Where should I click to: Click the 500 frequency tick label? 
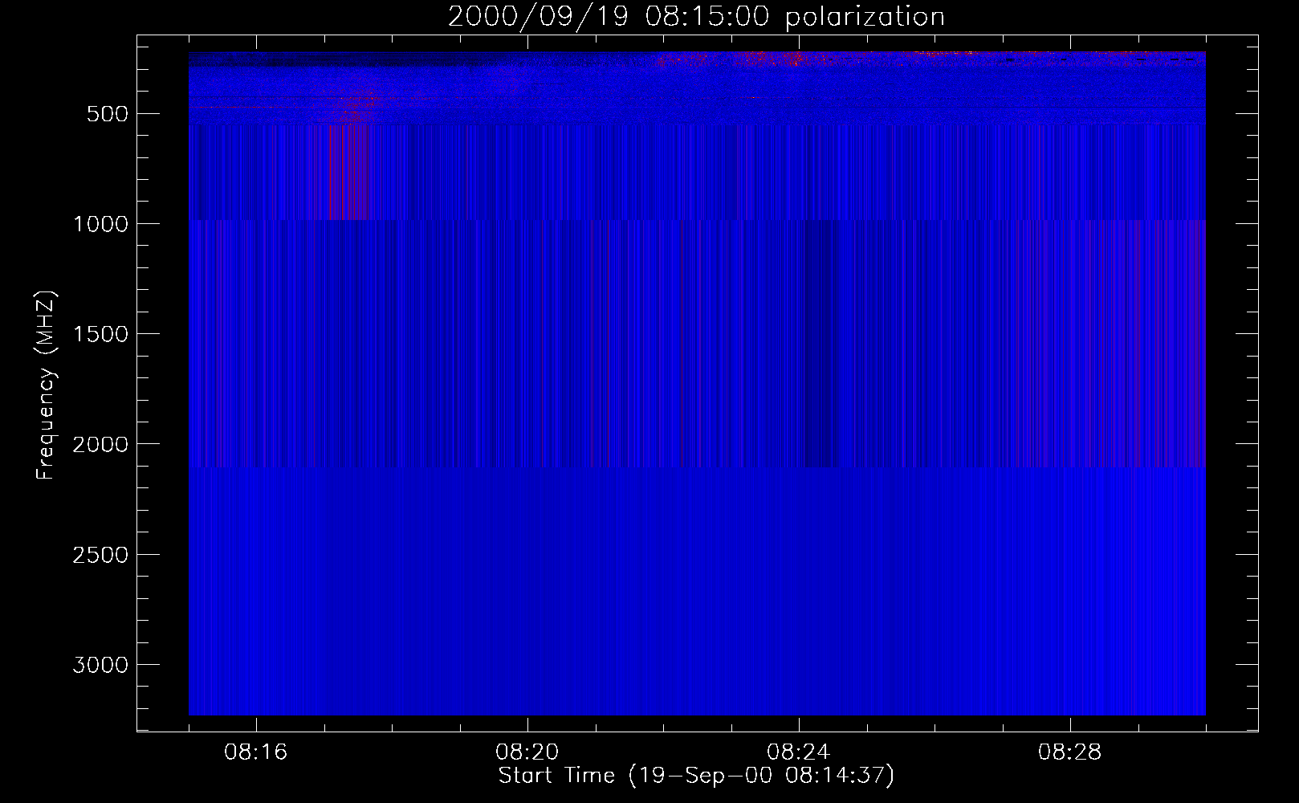tap(108, 114)
